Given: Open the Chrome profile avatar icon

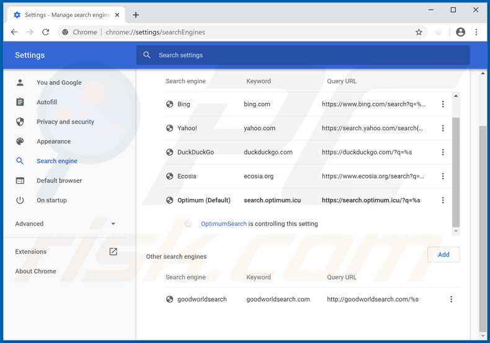Looking at the screenshot, I should click(x=460, y=32).
